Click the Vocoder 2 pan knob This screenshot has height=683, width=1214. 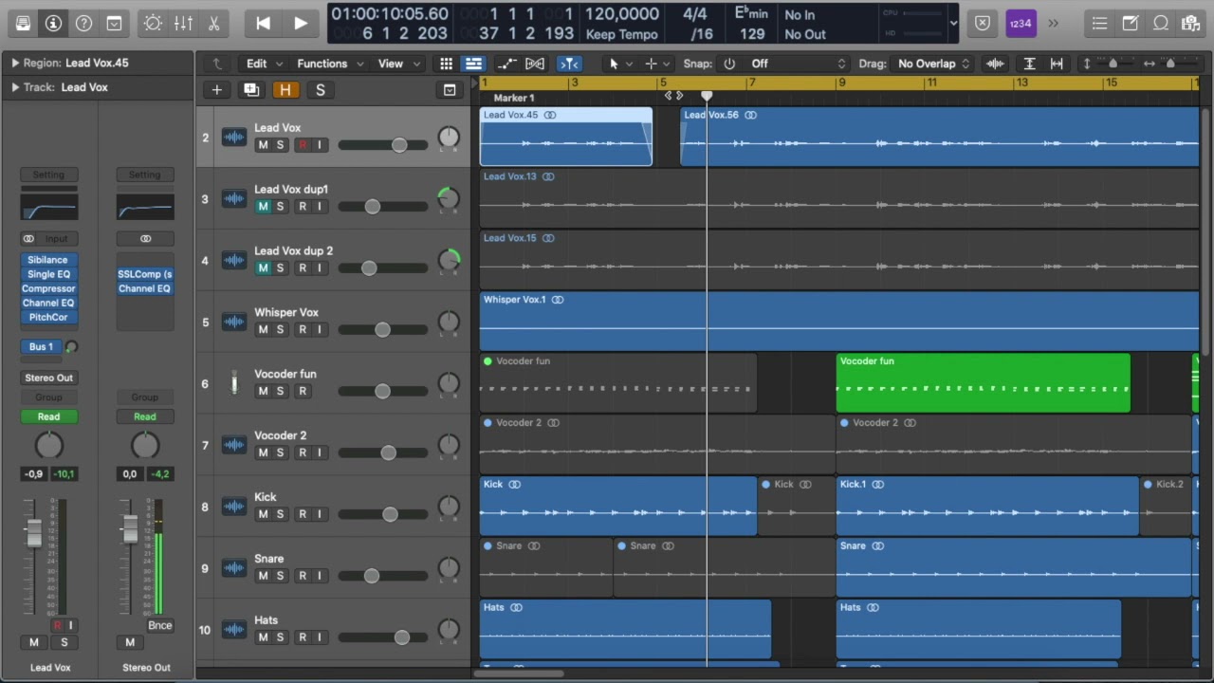pyautogui.click(x=449, y=446)
